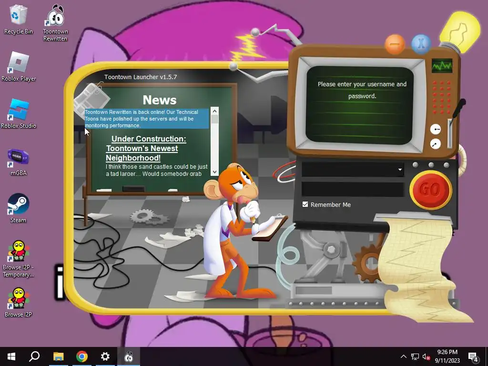The width and height of the screenshot is (488, 366).
Task: Open the Windows Start menu
Action: [11, 356]
